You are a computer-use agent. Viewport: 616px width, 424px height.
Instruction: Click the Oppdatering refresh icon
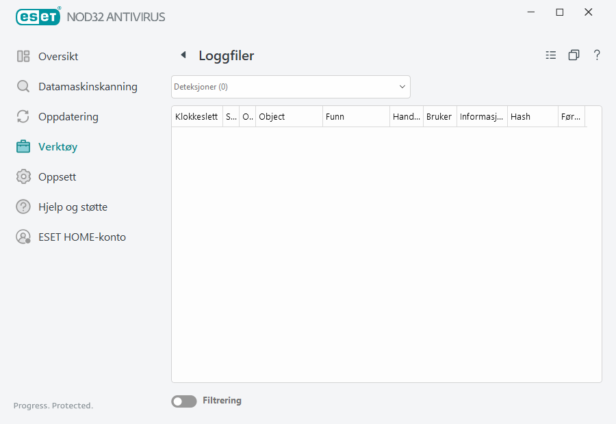tap(23, 117)
